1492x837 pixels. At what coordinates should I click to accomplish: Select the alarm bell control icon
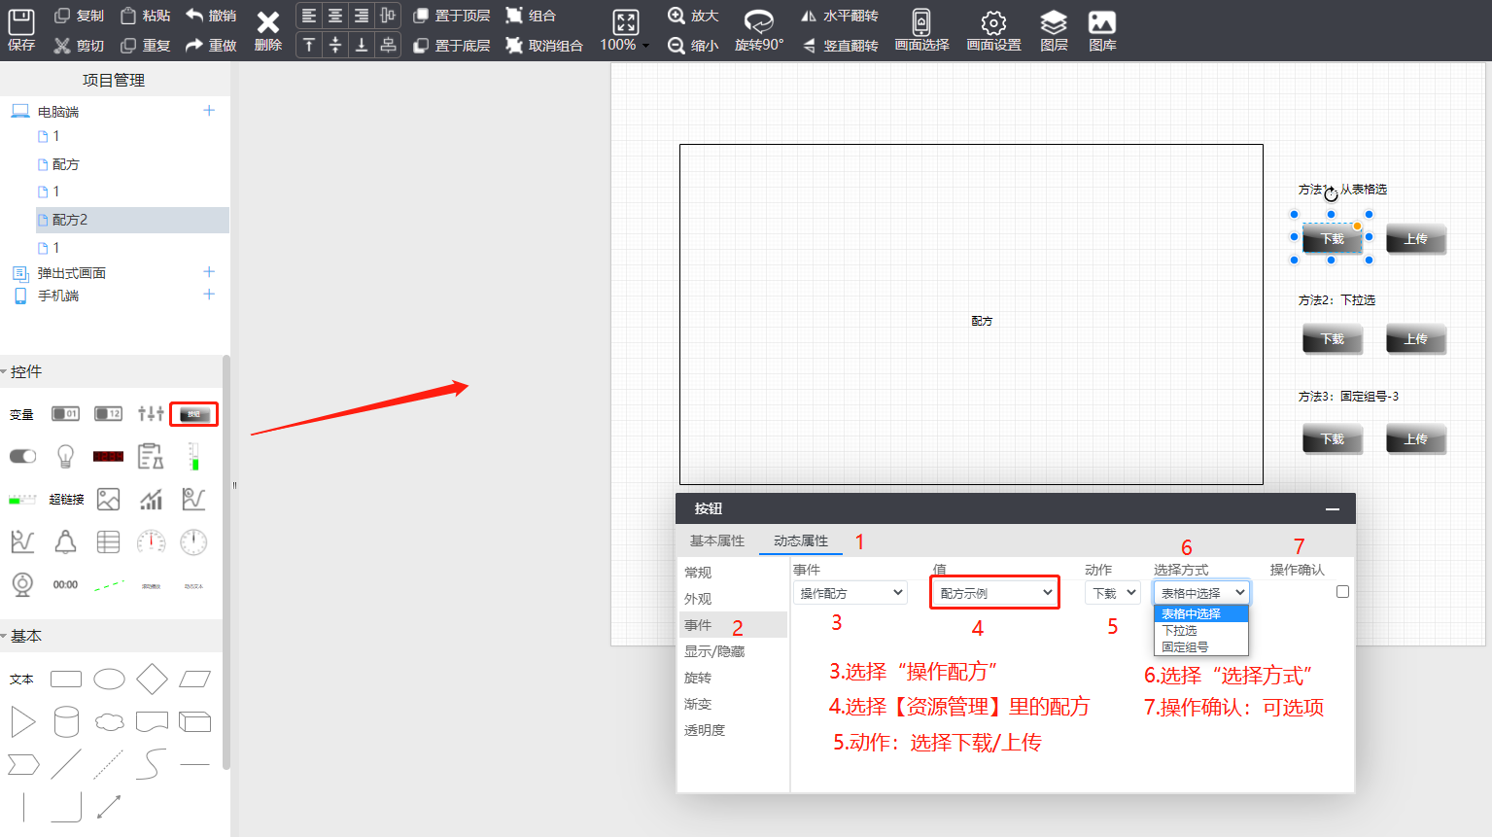[65, 541]
